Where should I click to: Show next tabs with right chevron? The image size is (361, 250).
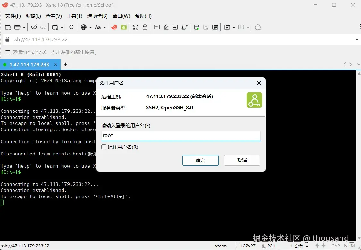click(x=351, y=64)
